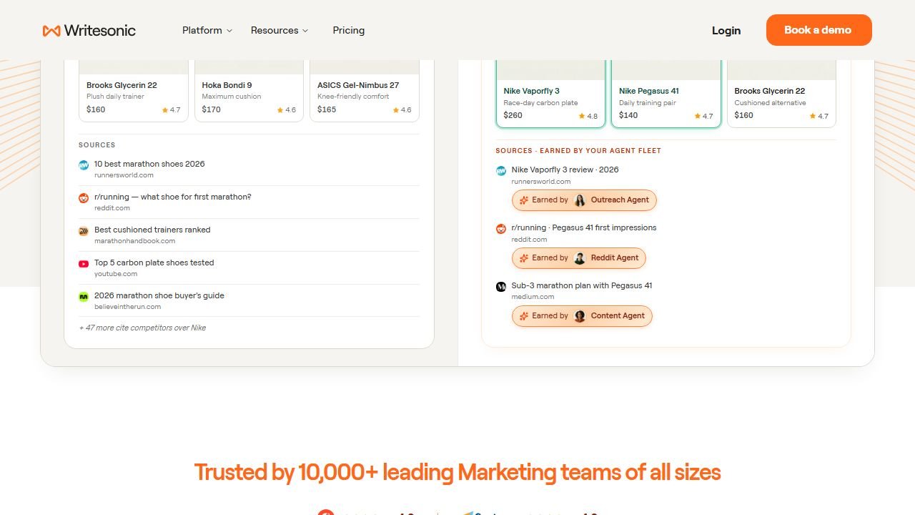Select the "ASICS Gel-Nimbus 27" product name
The image size is (915, 515).
tap(358, 85)
